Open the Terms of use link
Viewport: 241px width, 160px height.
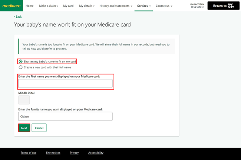click(x=29, y=153)
